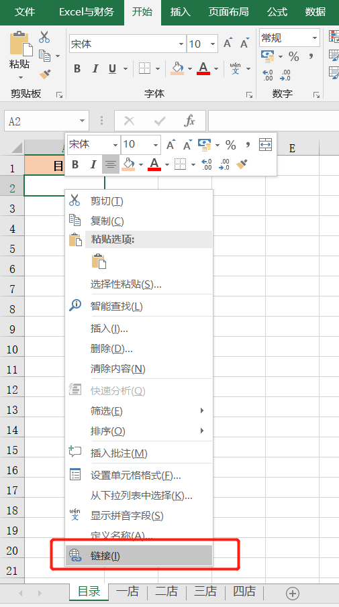Open ribbon font size dropdown

pos(212,44)
